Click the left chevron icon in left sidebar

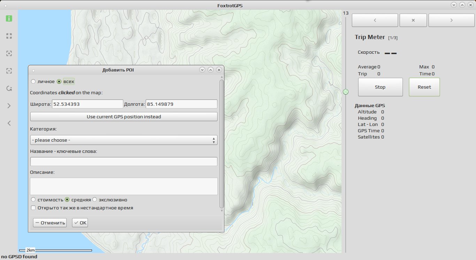click(9, 123)
